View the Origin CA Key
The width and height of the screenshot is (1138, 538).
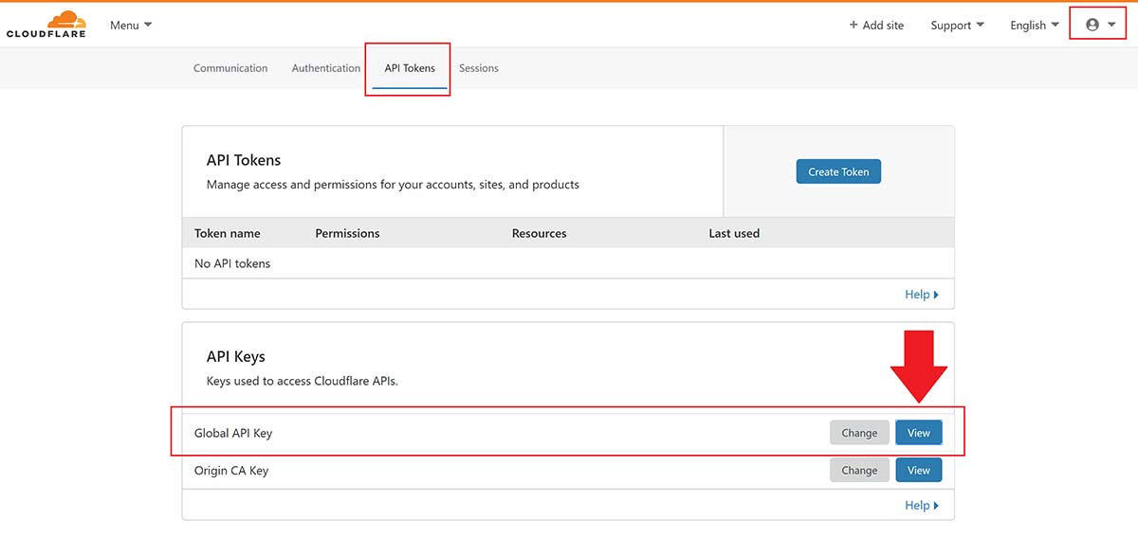point(919,470)
